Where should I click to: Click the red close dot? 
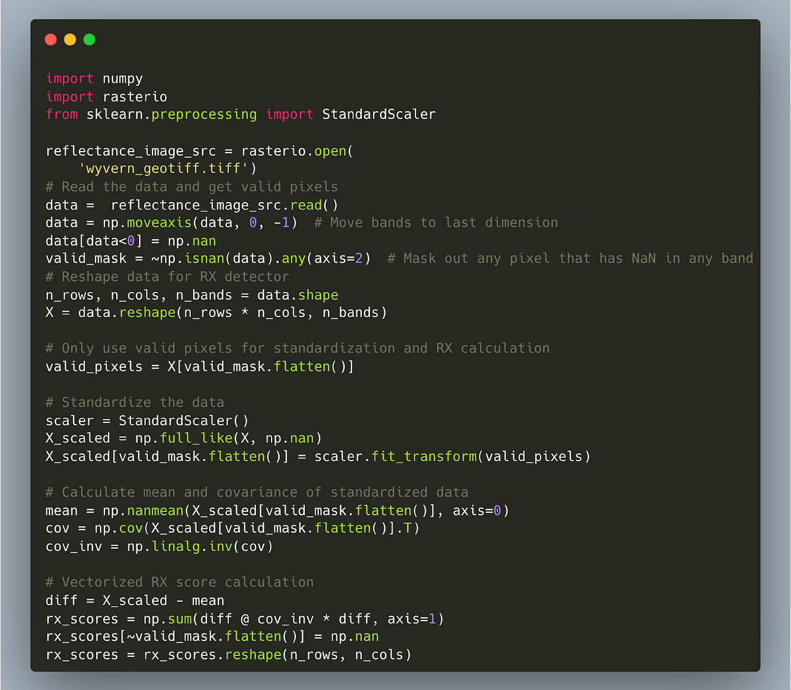51,40
